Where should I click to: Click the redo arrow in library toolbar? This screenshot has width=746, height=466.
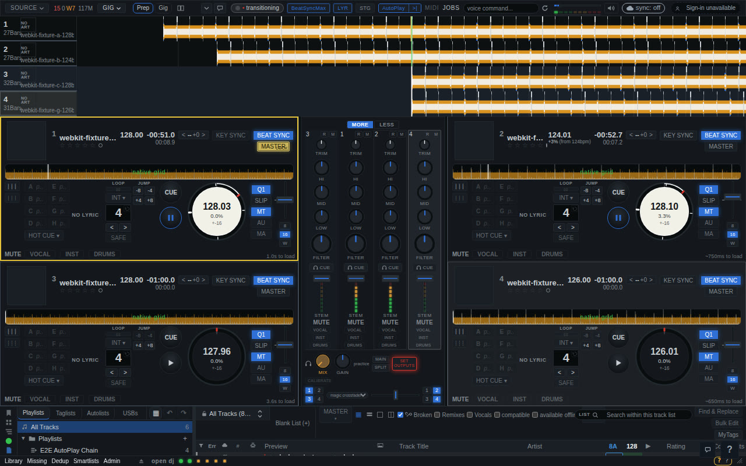[x=184, y=413]
